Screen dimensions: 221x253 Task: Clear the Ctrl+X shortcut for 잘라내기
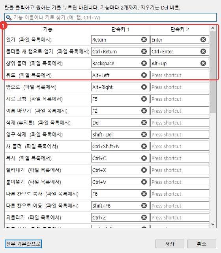coord(144,170)
